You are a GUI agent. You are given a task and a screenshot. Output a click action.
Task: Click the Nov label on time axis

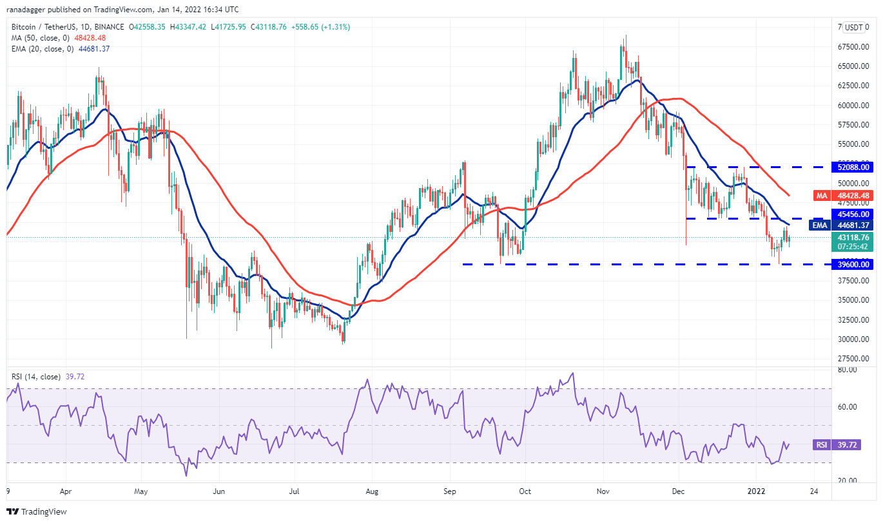pos(603,491)
